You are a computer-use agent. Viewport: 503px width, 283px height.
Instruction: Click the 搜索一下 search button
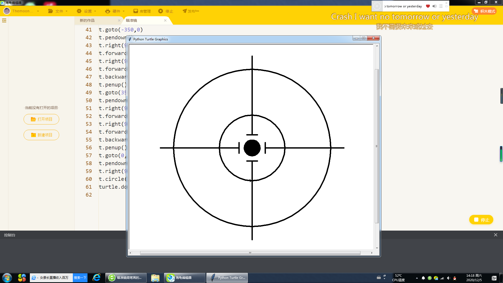pyautogui.click(x=80, y=278)
